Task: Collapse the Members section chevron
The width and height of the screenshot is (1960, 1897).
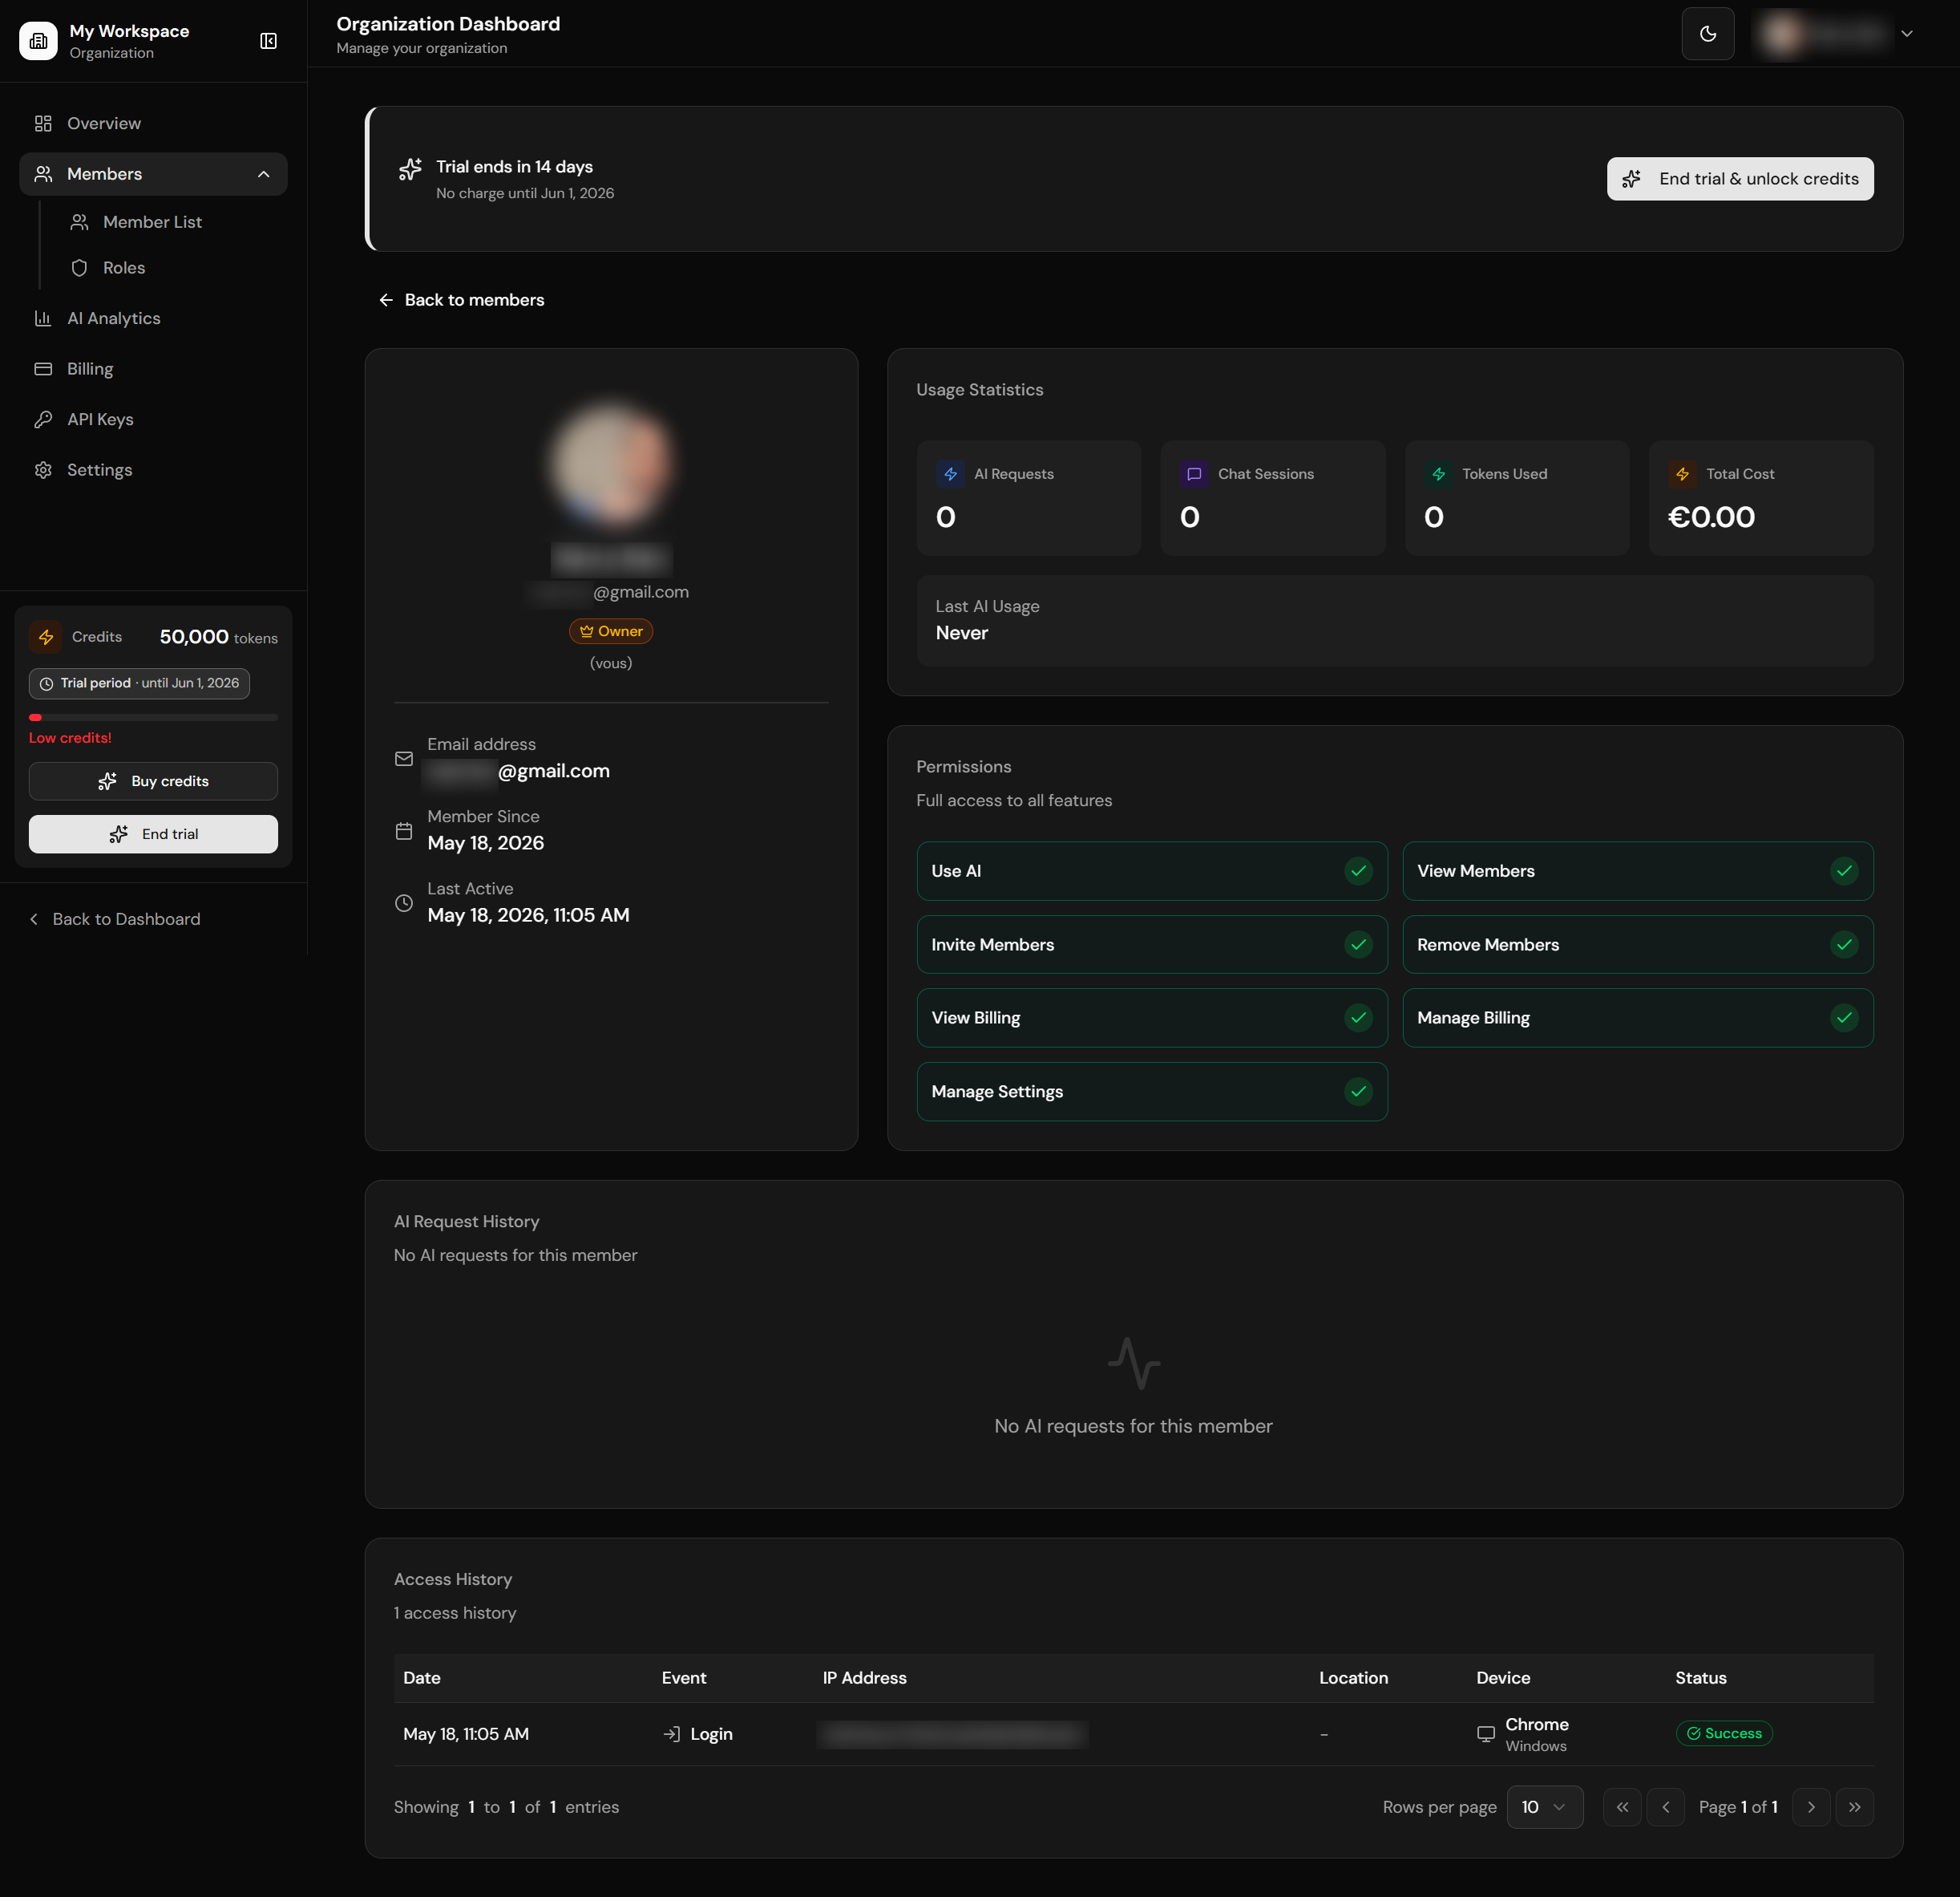Action: [x=264, y=174]
